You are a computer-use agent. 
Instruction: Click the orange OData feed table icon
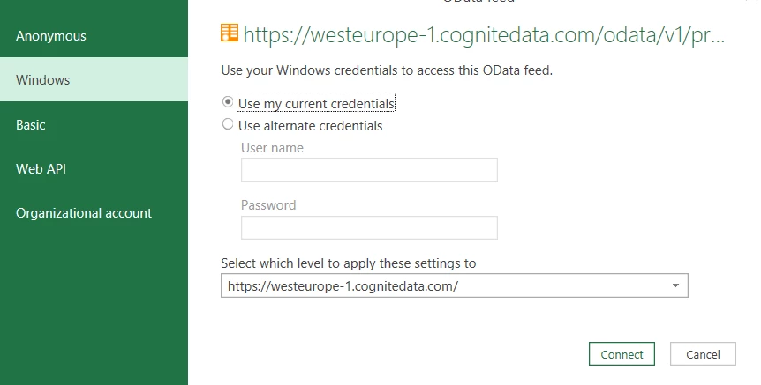(229, 33)
